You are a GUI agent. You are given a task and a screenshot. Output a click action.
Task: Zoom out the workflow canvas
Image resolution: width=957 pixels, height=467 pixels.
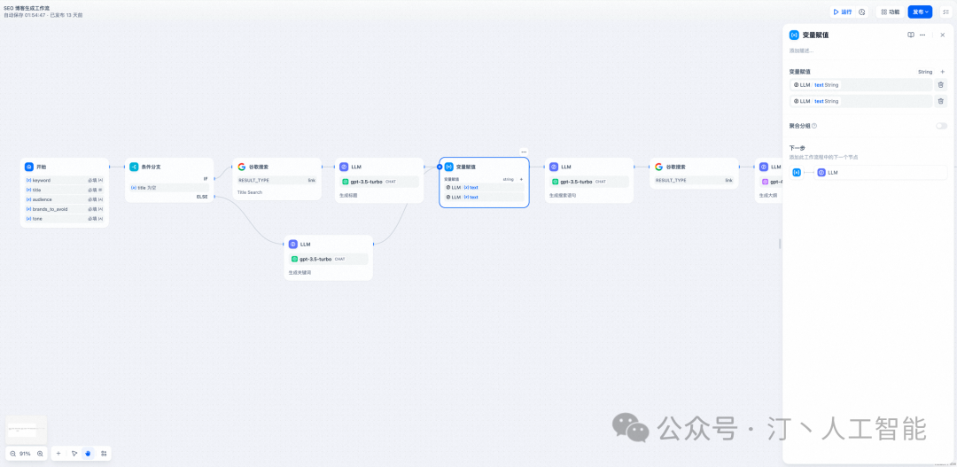(13, 453)
